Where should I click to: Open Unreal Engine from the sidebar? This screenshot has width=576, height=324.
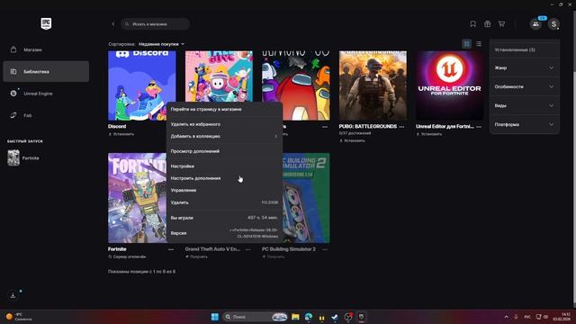click(x=46, y=94)
